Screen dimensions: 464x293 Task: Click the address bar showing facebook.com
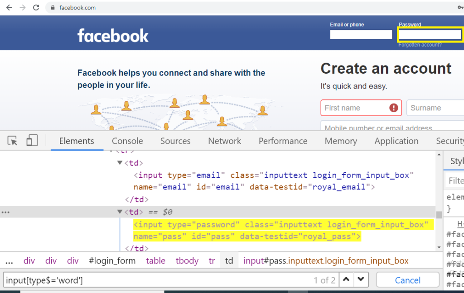(255, 8)
